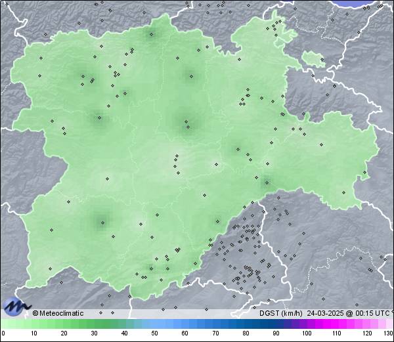Pick the purple 100 km/h scale segment

tap(307, 324)
